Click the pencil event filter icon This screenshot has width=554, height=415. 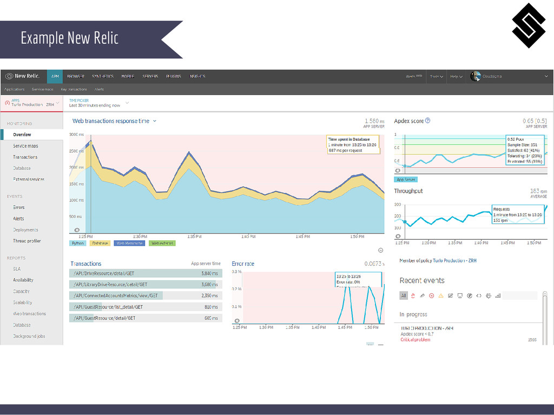422,296
